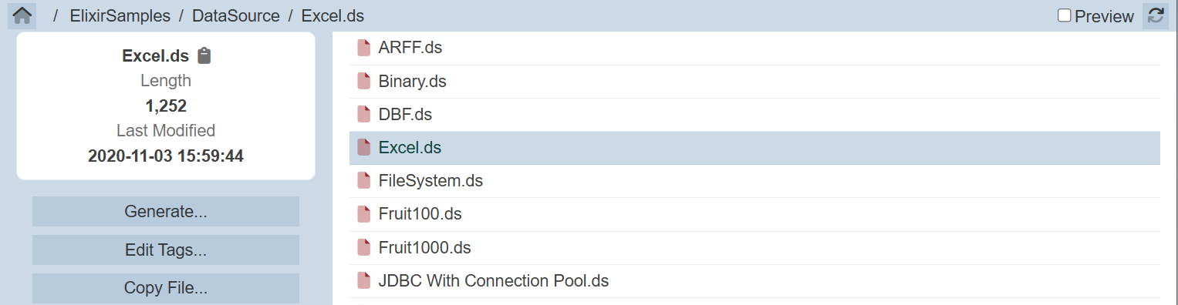Click the refresh icon near Preview
The width and height of the screenshot is (1178, 305).
(x=1155, y=16)
